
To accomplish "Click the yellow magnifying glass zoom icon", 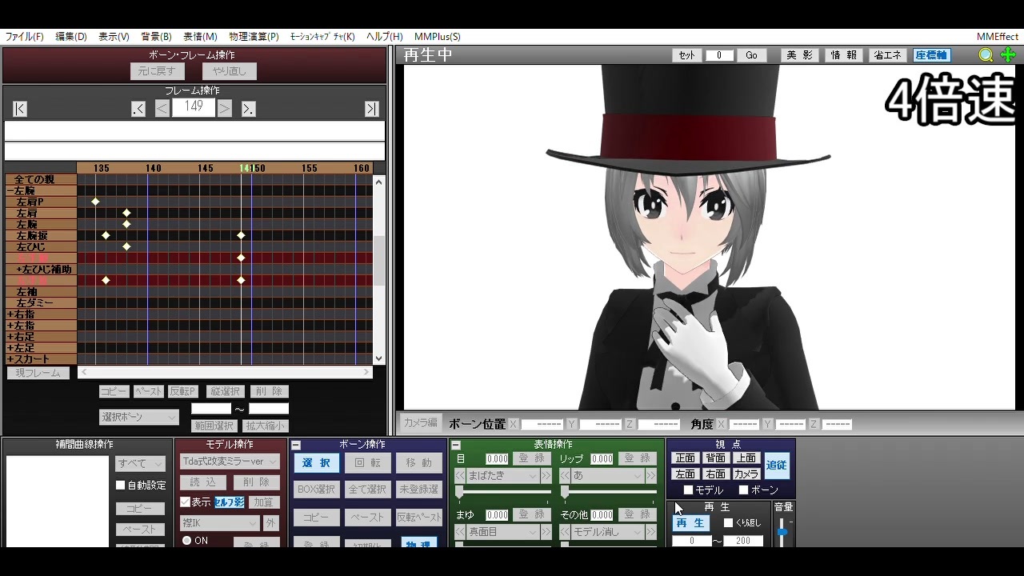I will point(986,54).
